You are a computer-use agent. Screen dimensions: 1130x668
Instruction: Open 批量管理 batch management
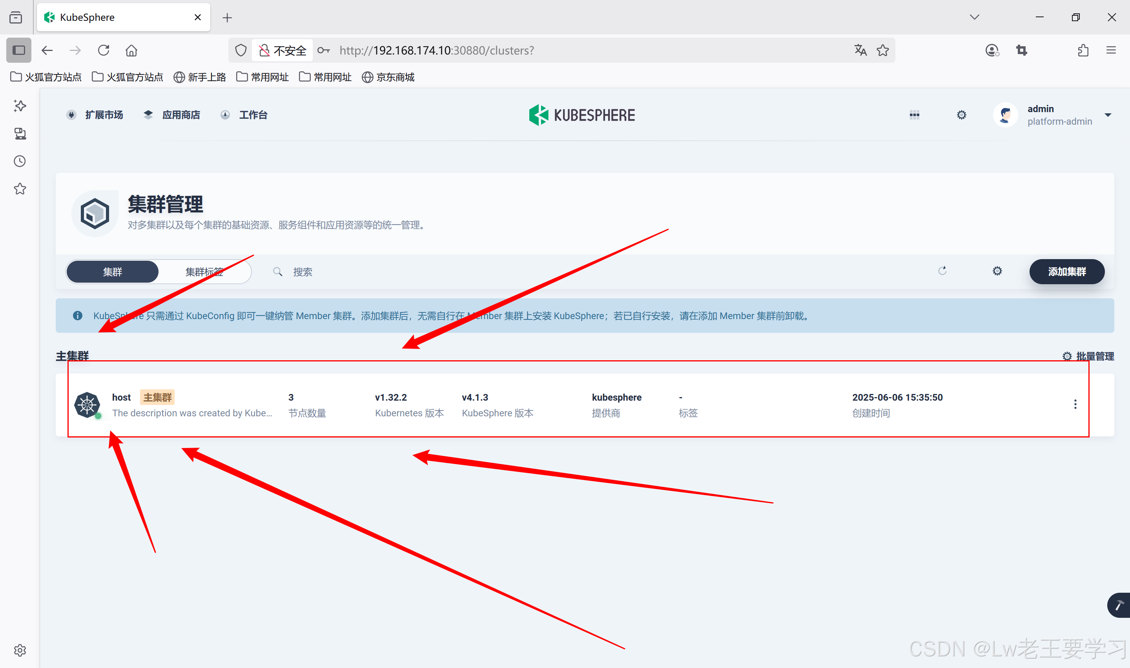click(1088, 356)
